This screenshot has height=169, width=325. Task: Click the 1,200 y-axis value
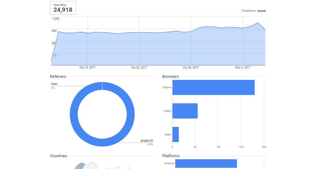pos(55,18)
